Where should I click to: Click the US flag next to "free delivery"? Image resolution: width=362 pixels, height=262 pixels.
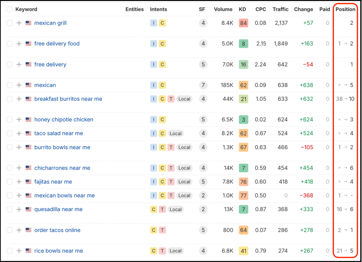pyautogui.click(x=28, y=65)
